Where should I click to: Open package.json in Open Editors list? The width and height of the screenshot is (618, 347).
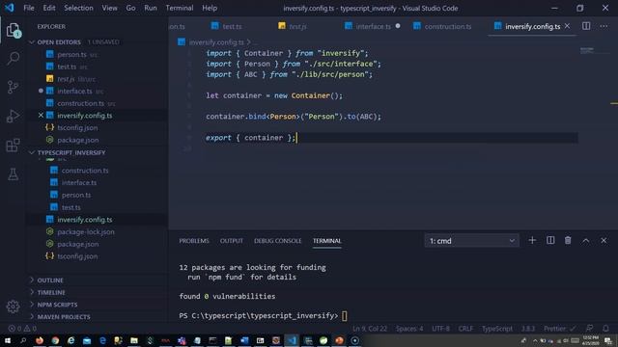tap(77, 140)
